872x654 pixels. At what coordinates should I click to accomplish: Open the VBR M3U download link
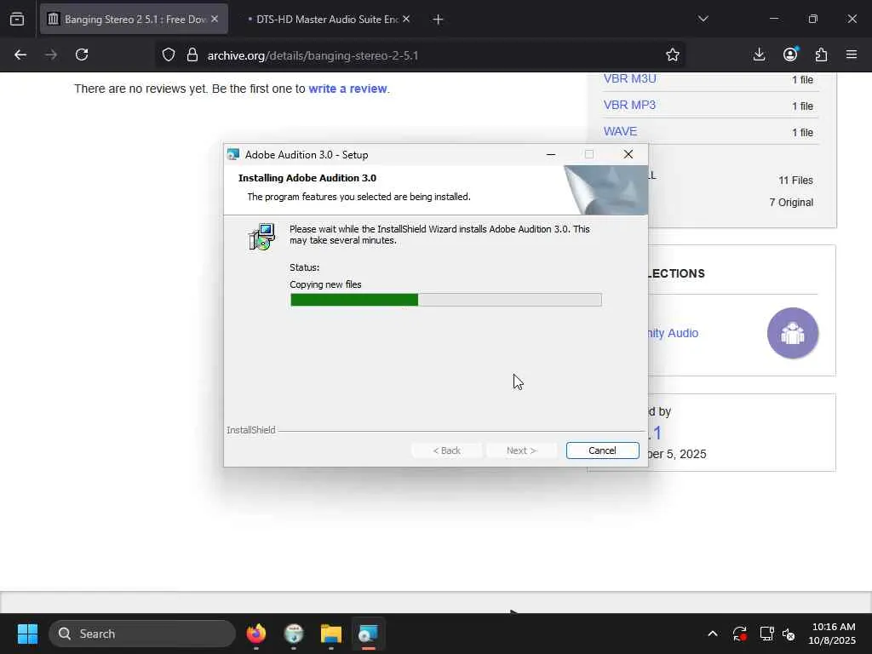[629, 78]
